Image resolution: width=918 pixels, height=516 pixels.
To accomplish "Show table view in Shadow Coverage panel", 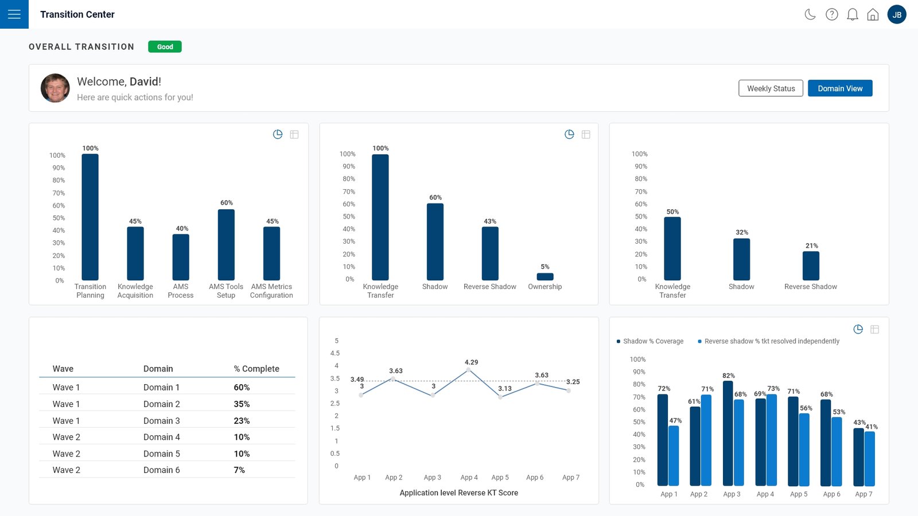I will (x=875, y=329).
